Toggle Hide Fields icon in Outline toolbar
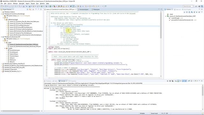 click(x=192, y=12)
